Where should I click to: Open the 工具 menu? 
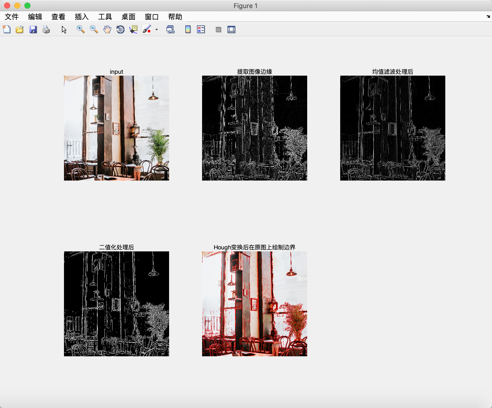[105, 17]
